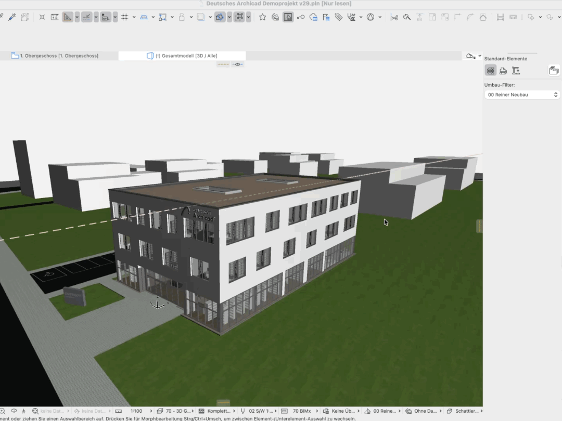This screenshot has width=562, height=421.
Task: Open the tracker options dropdown arrow
Action: pos(115,17)
